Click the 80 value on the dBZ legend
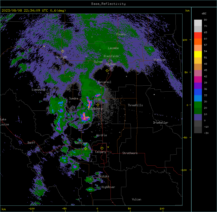This screenshot has width=217, height=212. point(205,20)
